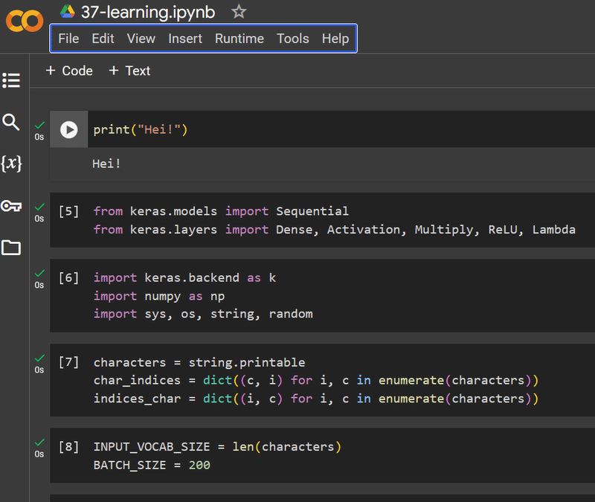Open the Variables {x} panel icon
Screen dimensions: 595x502
tap(11, 164)
